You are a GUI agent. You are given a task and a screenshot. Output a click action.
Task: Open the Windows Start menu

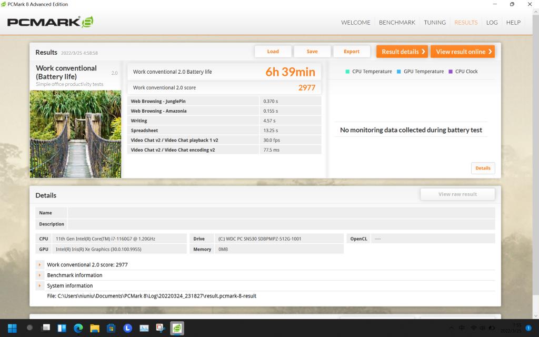tap(12, 328)
